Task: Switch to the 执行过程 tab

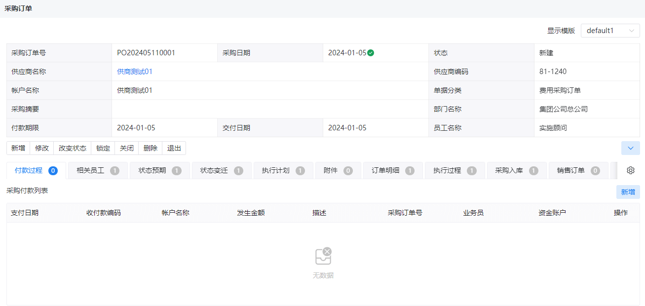Action: pyautogui.click(x=455, y=170)
